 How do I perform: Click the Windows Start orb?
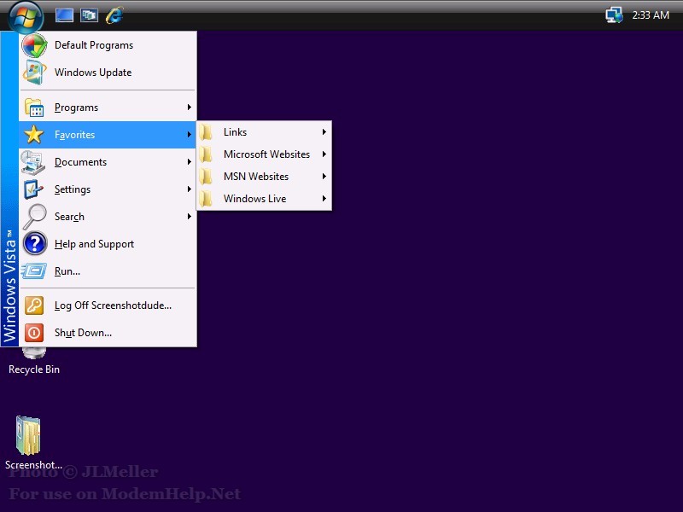tap(26, 16)
